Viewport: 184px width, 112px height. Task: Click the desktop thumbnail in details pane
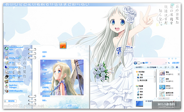[x=140, y=104]
